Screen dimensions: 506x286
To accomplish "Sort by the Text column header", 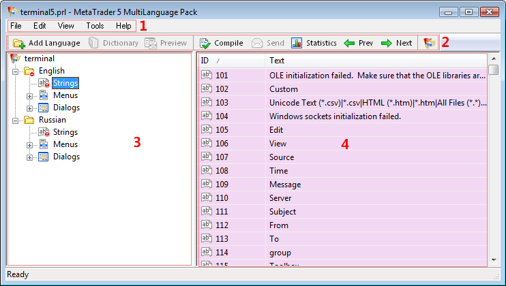I will pyautogui.click(x=376, y=61).
